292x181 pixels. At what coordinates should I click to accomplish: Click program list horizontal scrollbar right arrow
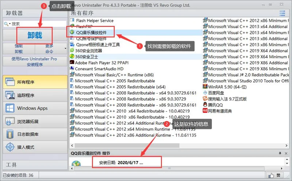[x=287, y=146]
